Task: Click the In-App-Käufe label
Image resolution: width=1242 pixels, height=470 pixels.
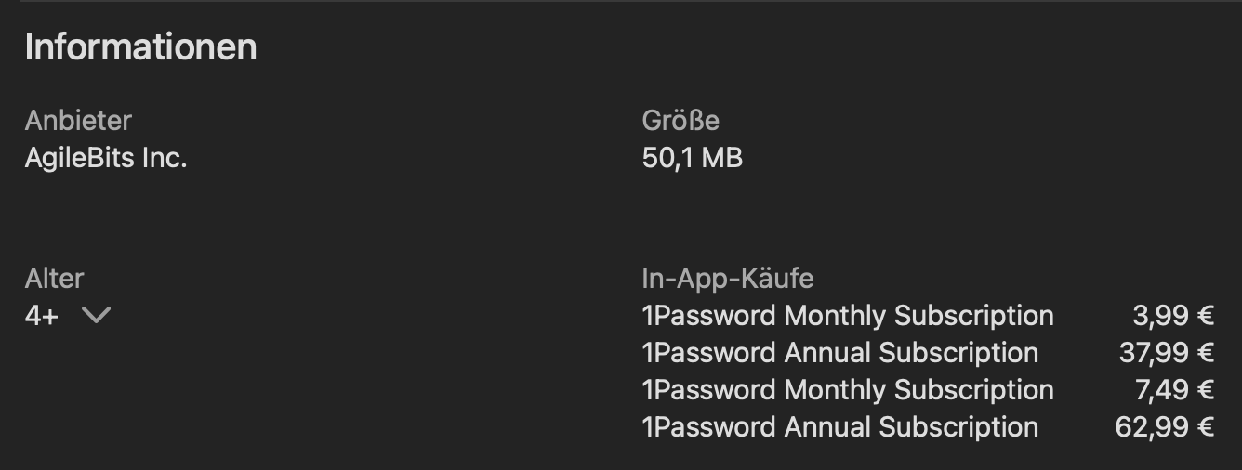Action: [727, 278]
